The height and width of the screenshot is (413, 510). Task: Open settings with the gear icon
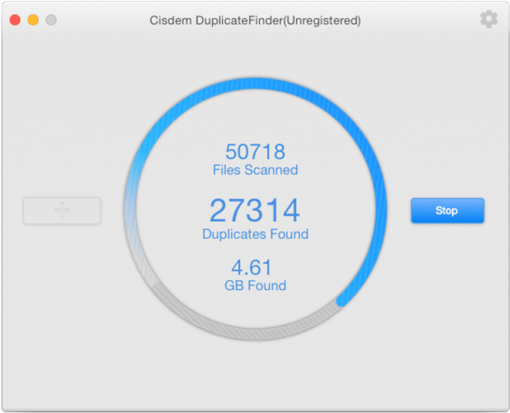click(489, 20)
